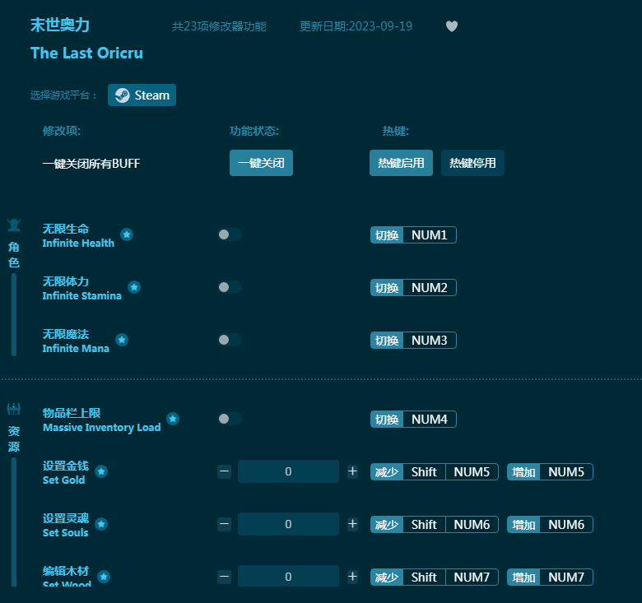This screenshot has height=603, width=642.
Task: Click star icon beside Infinite Stamina
Action: click(x=134, y=287)
